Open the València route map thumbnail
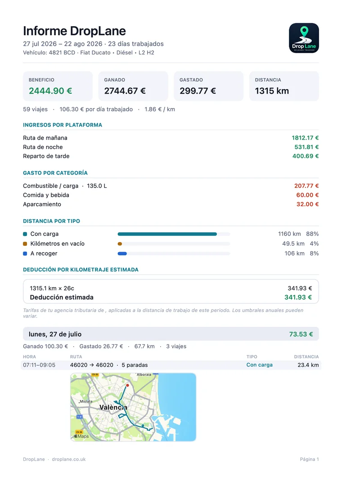342x484 pixels. pos(133,407)
